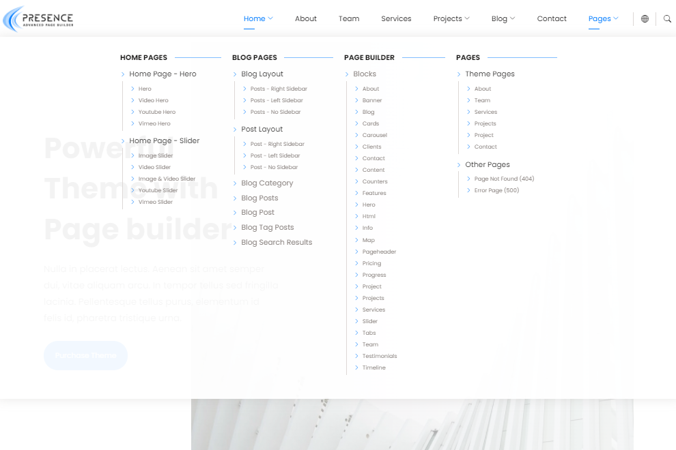This screenshot has height=450, width=676.
Task: Select Post - Right Sidebar
Action: (277, 144)
